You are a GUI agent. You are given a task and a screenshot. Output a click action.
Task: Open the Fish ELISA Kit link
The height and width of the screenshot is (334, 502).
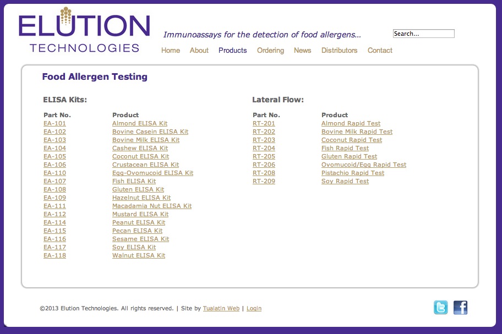(x=134, y=182)
